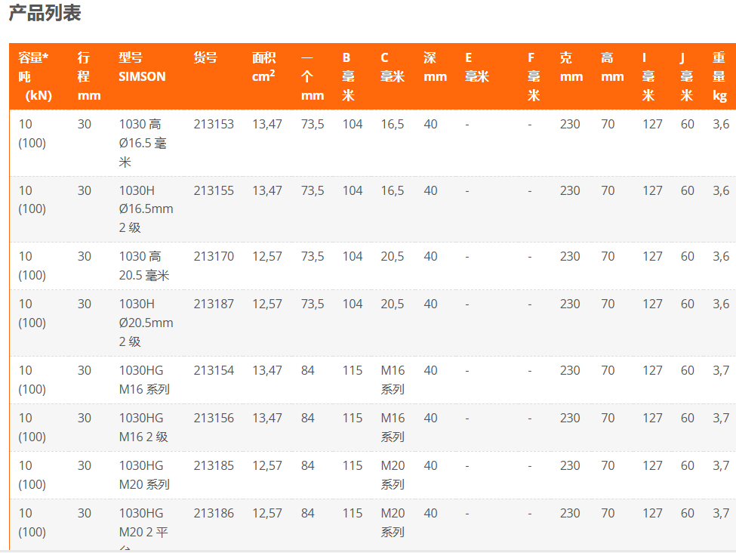Select the I 毫米 column header

pos(648,76)
